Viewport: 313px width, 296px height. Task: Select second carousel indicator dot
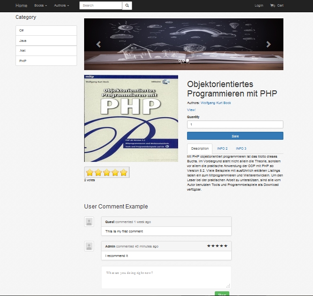point(183,60)
